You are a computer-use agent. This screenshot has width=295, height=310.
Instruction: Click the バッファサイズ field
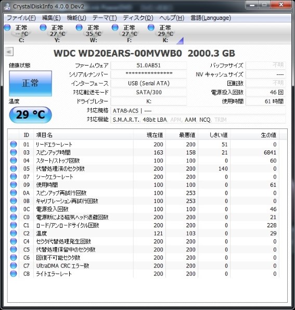coord(266,66)
